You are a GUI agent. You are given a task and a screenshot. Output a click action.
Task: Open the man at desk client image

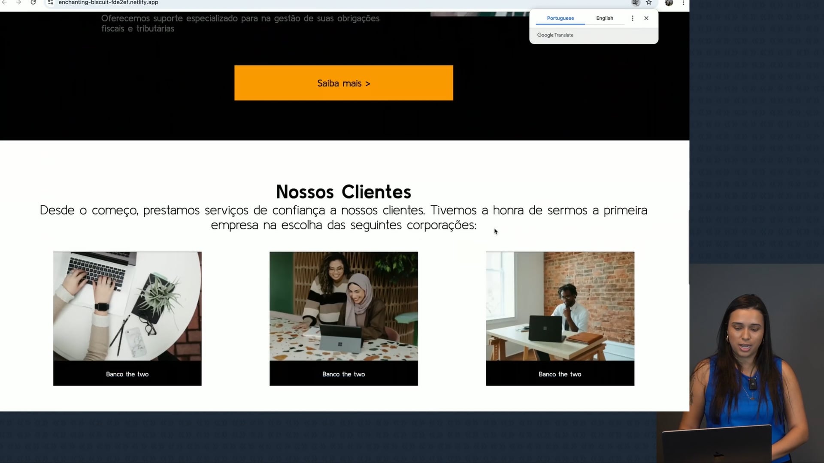(x=560, y=306)
